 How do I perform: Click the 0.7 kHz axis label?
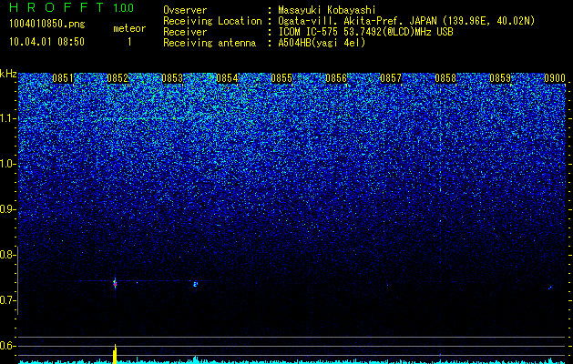8,300
